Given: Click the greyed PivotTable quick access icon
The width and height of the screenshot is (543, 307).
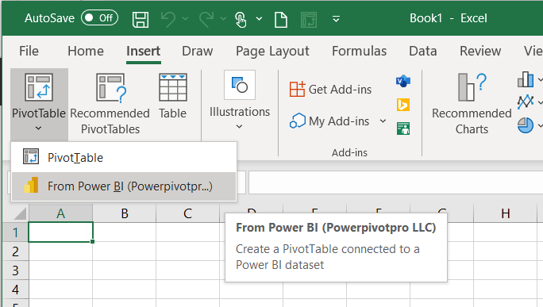Looking at the screenshot, I should tap(309, 19).
